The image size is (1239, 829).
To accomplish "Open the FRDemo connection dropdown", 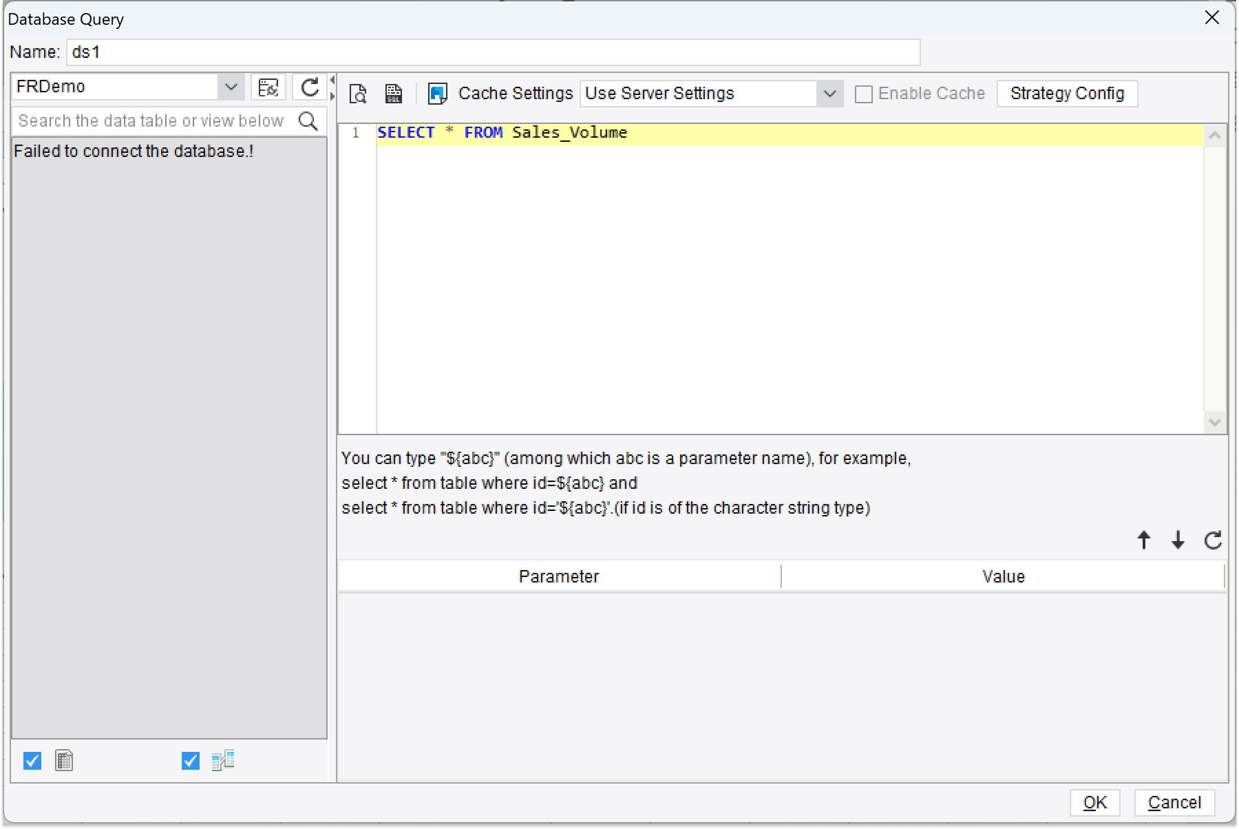I will (x=231, y=87).
